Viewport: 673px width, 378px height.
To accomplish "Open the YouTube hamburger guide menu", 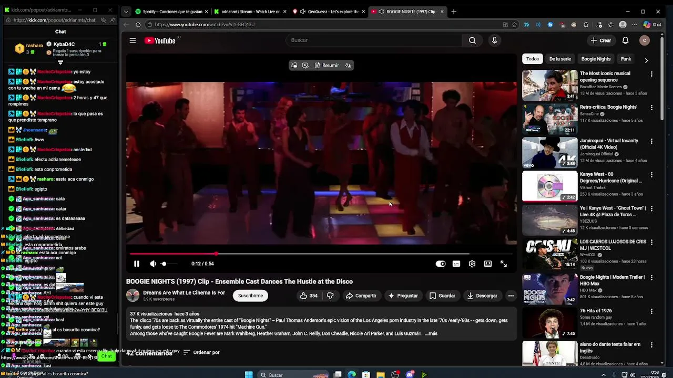I will click(132, 40).
